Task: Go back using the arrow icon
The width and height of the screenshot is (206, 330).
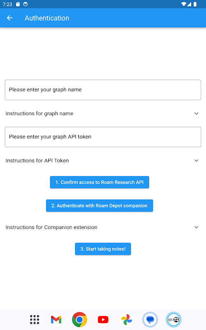Action: pyautogui.click(x=9, y=18)
